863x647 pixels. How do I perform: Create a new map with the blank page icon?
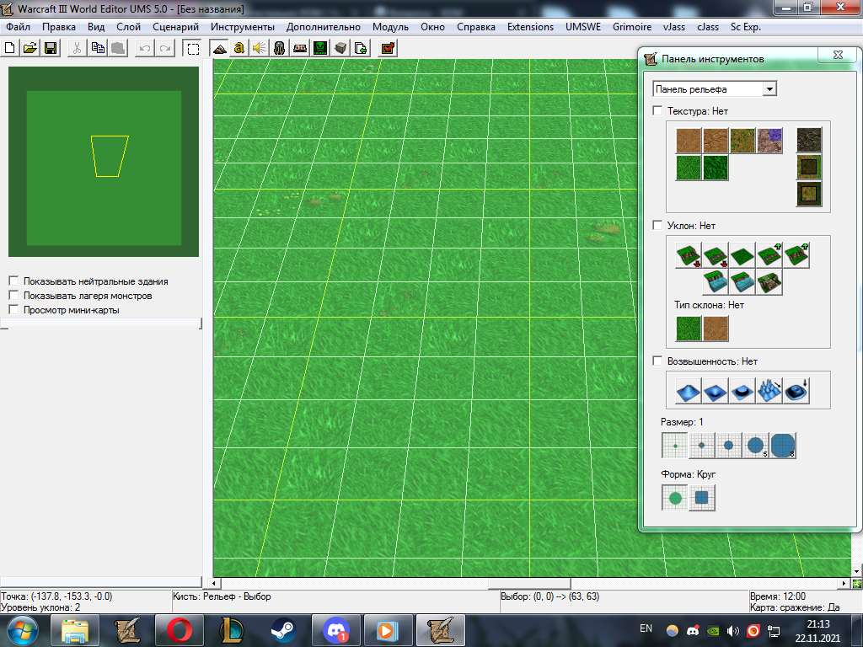click(10, 48)
